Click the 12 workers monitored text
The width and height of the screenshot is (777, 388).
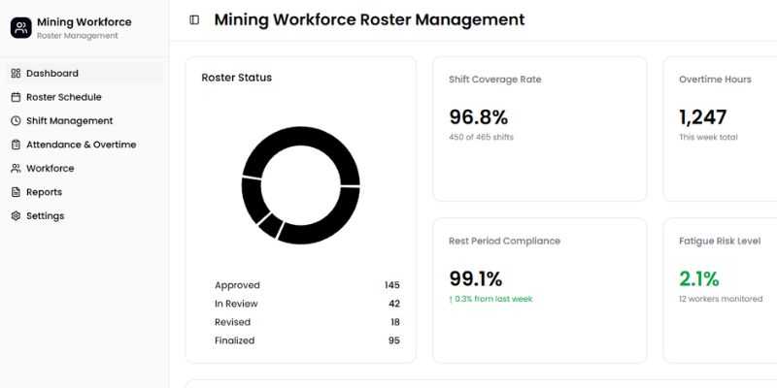pyautogui.click(x=721, y=299)
